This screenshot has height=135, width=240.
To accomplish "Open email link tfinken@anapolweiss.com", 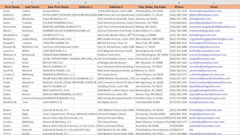I will tap(205, 11).
